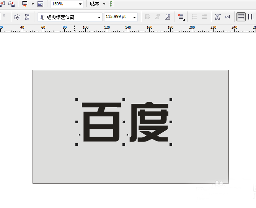
Task: Open the font list arrow for 经典综艺体简
Action: click(x=99, y=17)
